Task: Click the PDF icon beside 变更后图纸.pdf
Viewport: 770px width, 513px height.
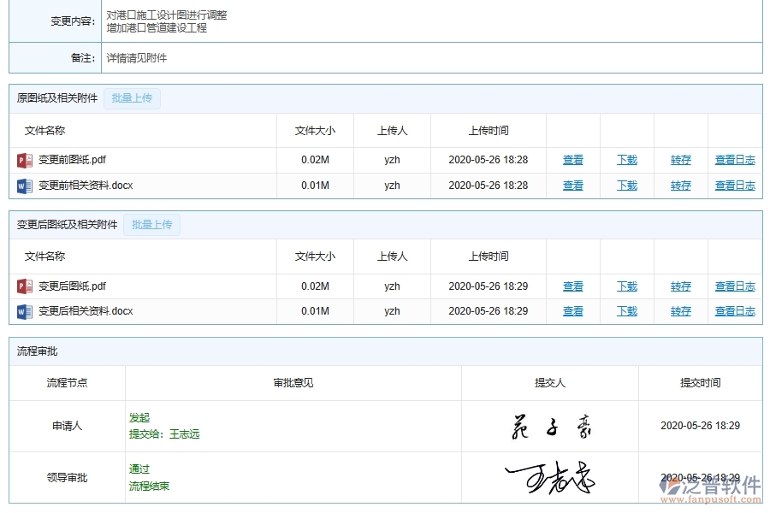Action: 24,286
